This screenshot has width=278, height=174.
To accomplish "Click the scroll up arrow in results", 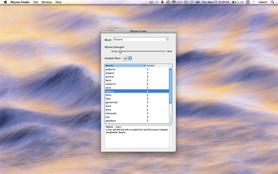I will tap(170, 118).
